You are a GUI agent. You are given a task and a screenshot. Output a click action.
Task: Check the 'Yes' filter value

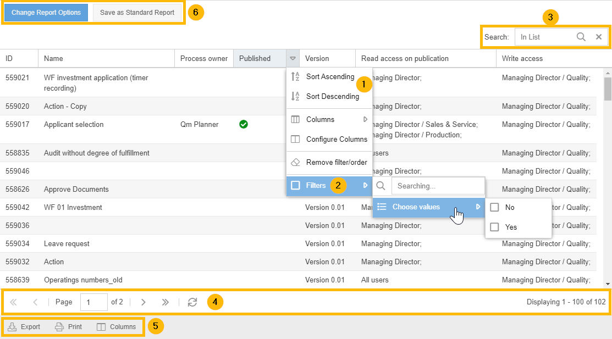[494, 227]
